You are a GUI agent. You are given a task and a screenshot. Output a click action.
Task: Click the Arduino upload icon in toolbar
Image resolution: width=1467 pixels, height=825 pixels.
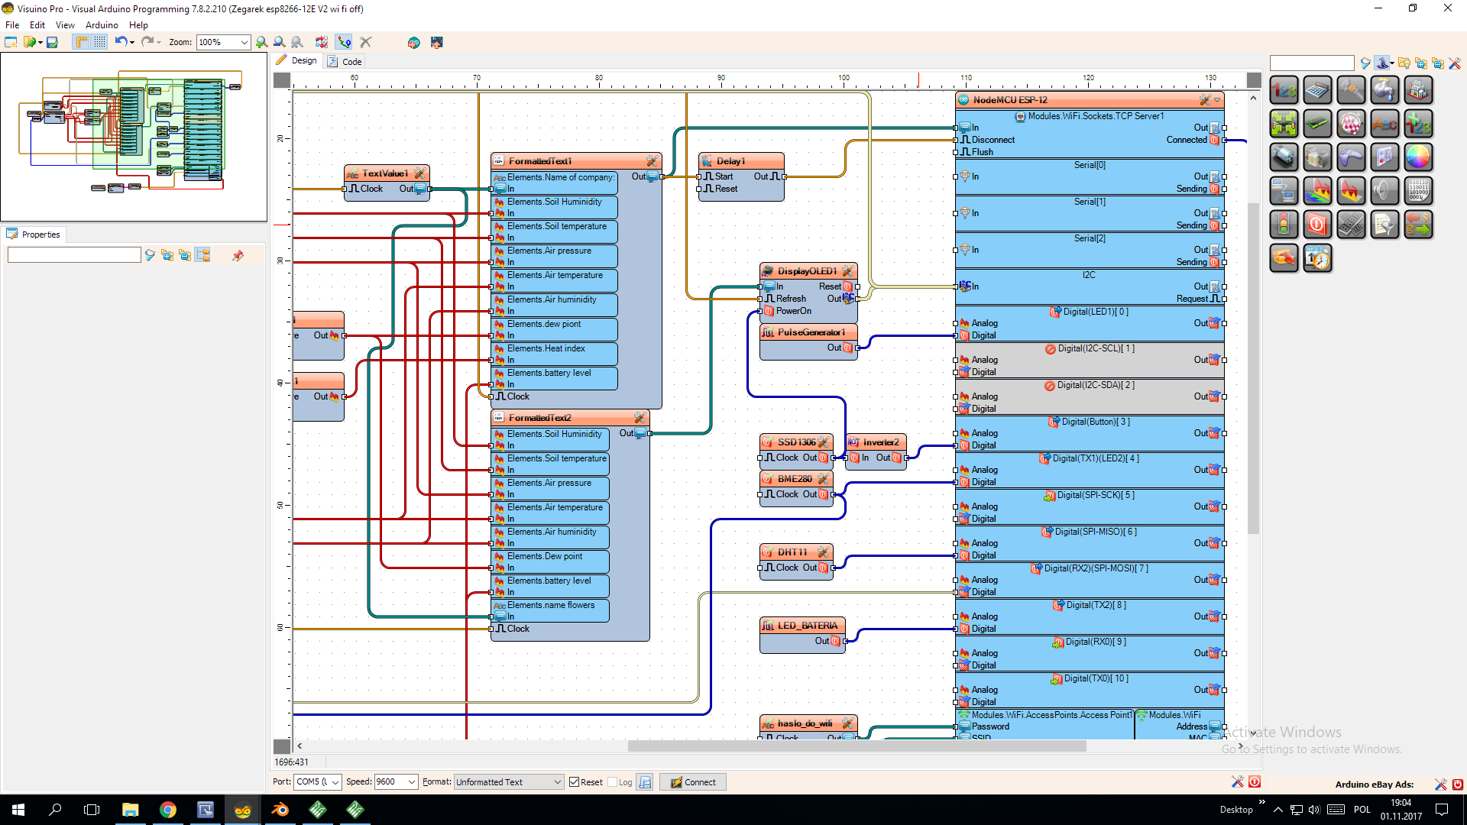click(413, 42)
